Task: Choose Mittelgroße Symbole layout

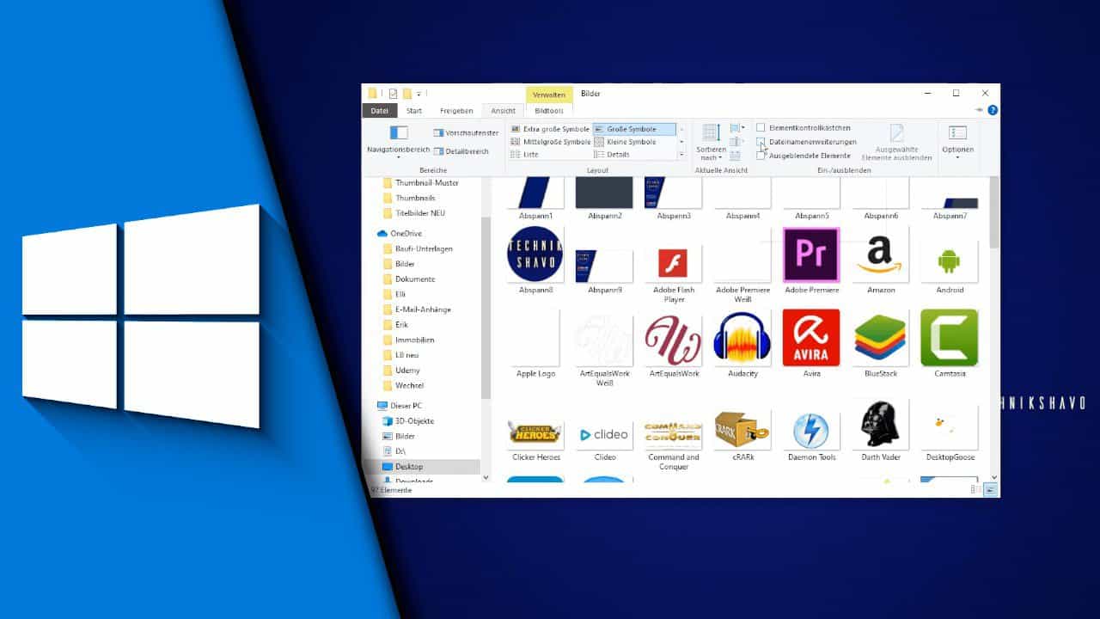Action: 550,142
